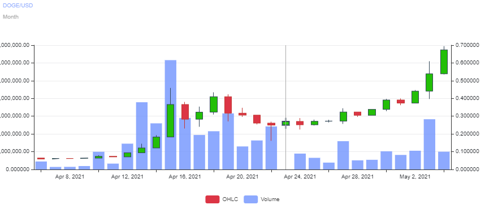Screen dimensions: 485x209
Task: Select the tallest blue volume bar
Action: (171, 115)
